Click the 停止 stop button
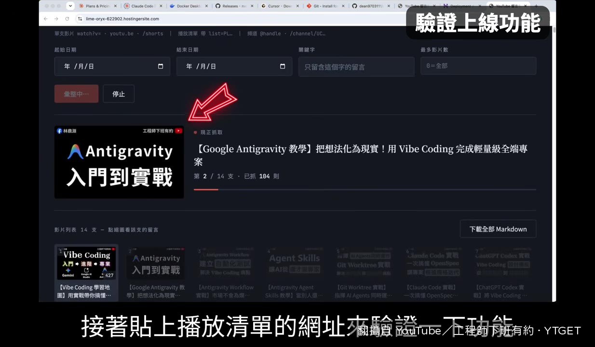Image resolution: width=595 pixels, height=347 pixels. point(119,93)
